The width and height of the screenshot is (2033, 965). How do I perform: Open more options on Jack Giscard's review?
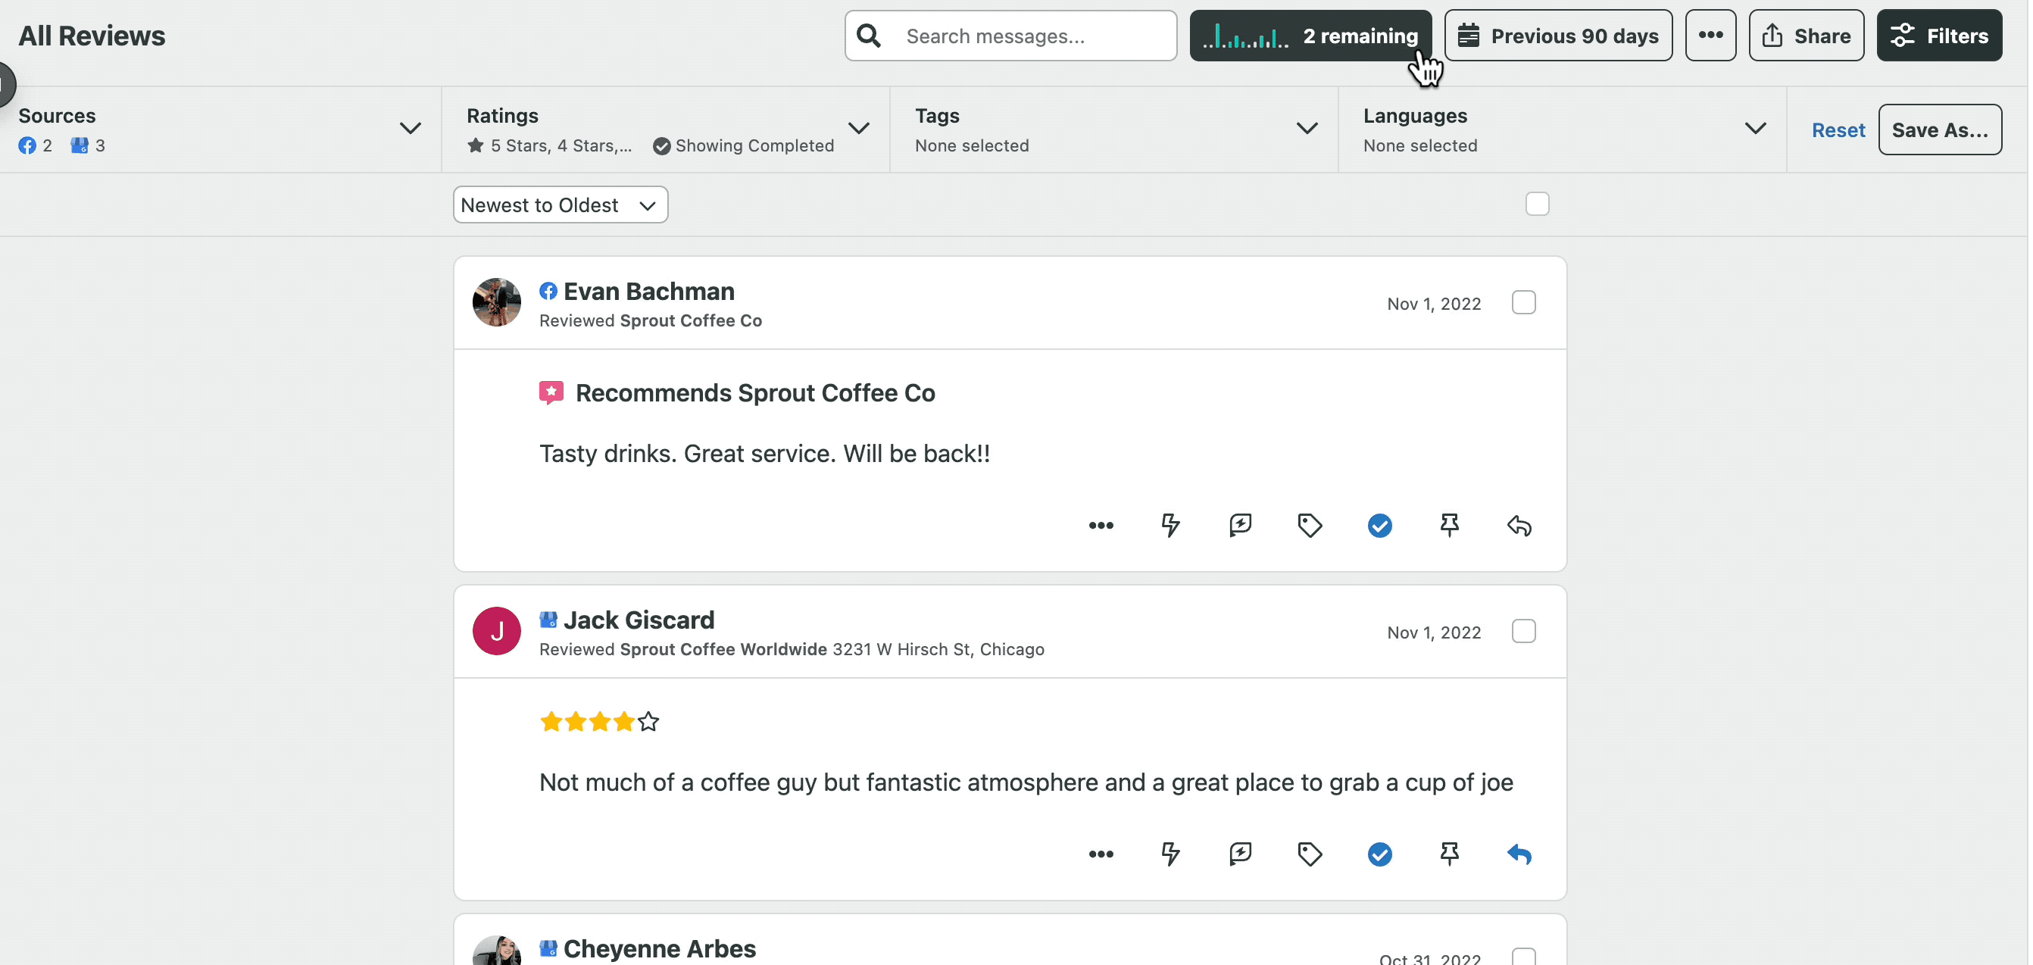pyautogui.click(x=1101, y=854)
